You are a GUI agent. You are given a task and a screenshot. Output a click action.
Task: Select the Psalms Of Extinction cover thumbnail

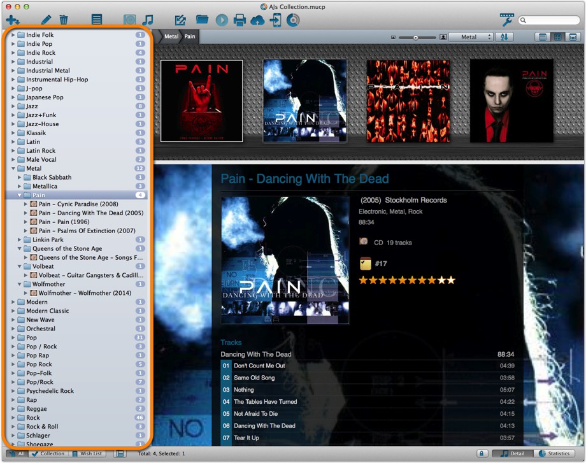point(511,101)
